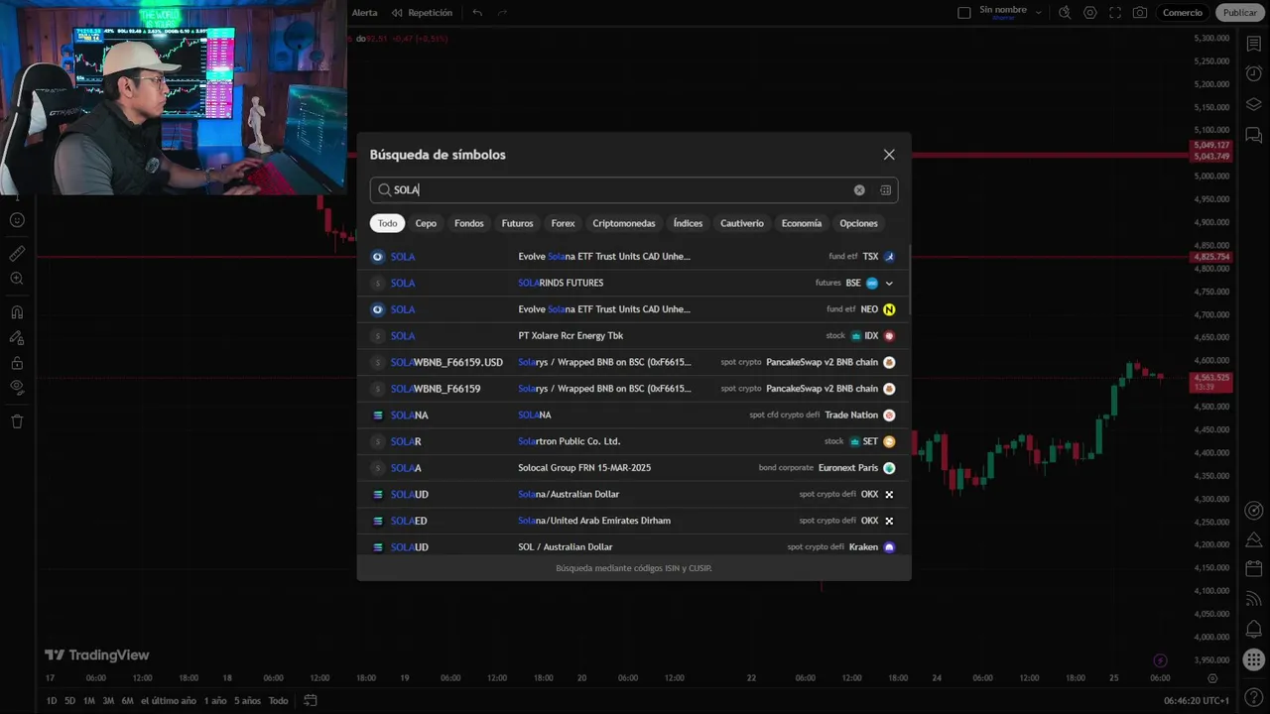Select the Cepo filter tab
Screen dimensions: 1270x714
point(426,223)
